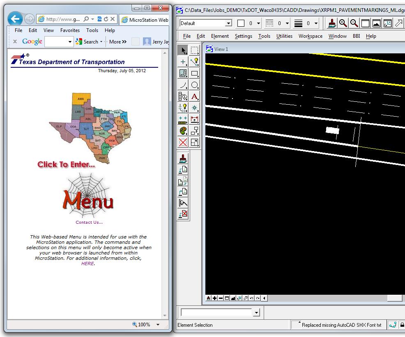Toggle the lock icon in MicroStation status bar
Image resolution: width=405 pixels, height=337 pixels.
(x=402, y=325)
